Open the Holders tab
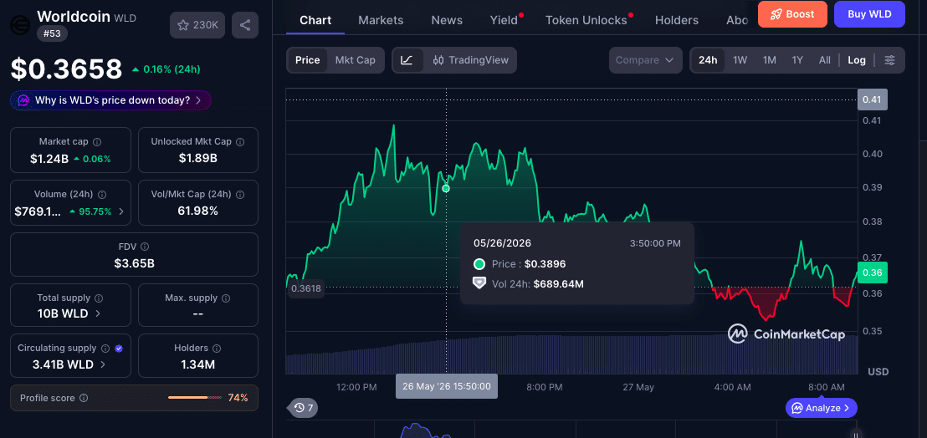This screenshot has height=438, width=927. point(677,20)
